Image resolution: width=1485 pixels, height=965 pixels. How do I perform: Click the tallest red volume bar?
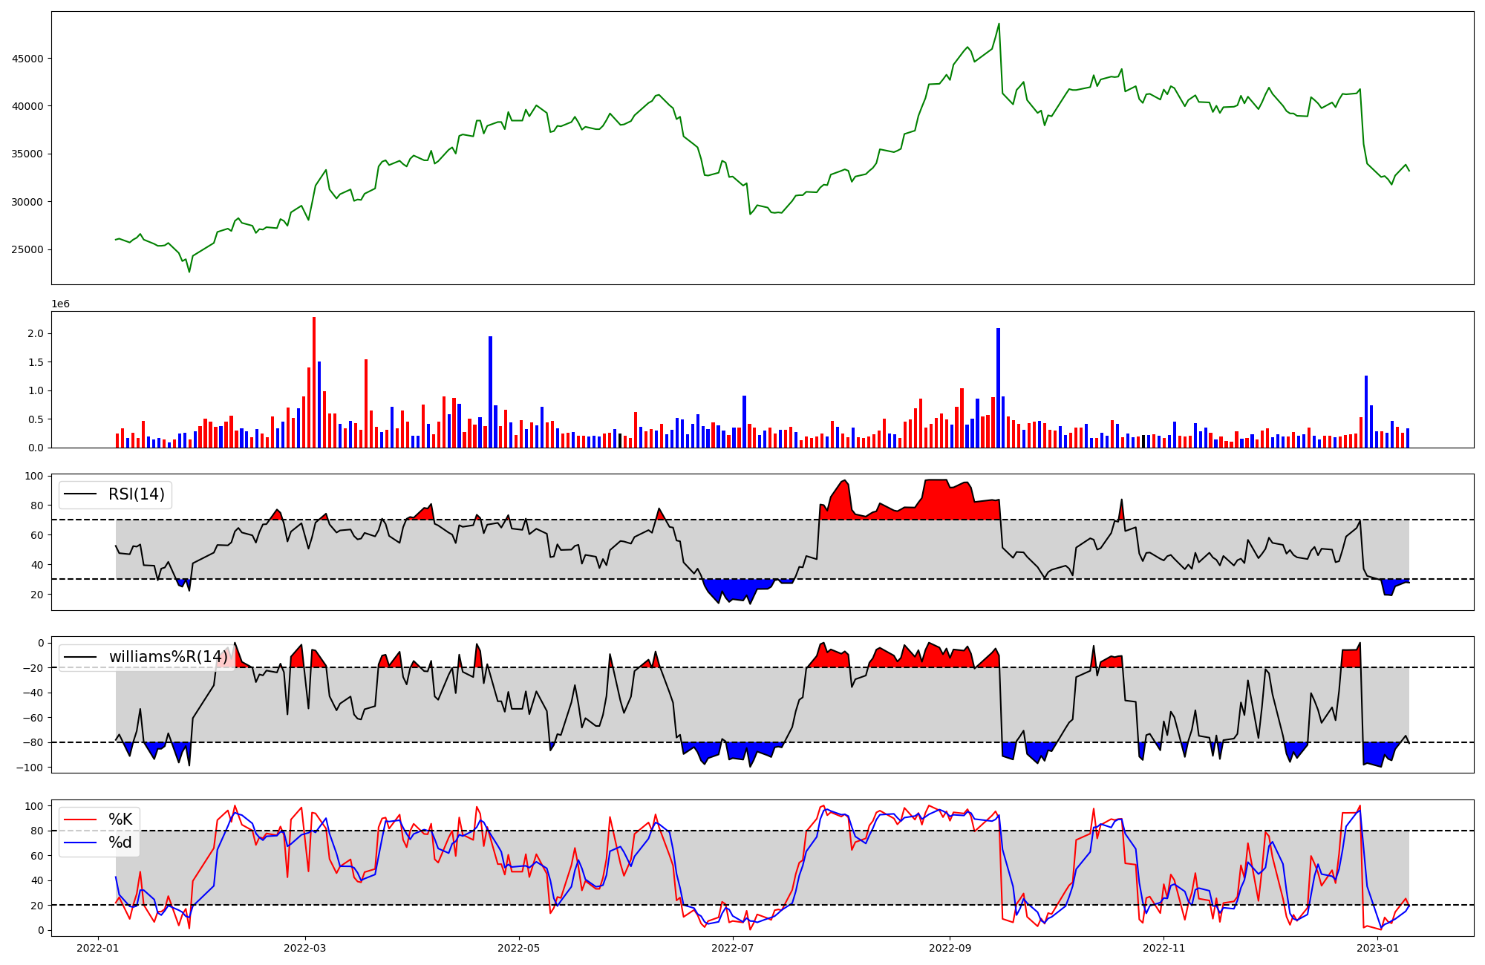click(x=314, y=382)
